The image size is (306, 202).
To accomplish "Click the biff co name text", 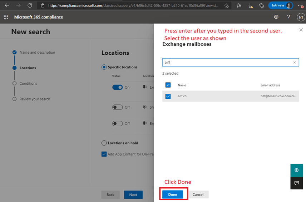I will [182, 96].
